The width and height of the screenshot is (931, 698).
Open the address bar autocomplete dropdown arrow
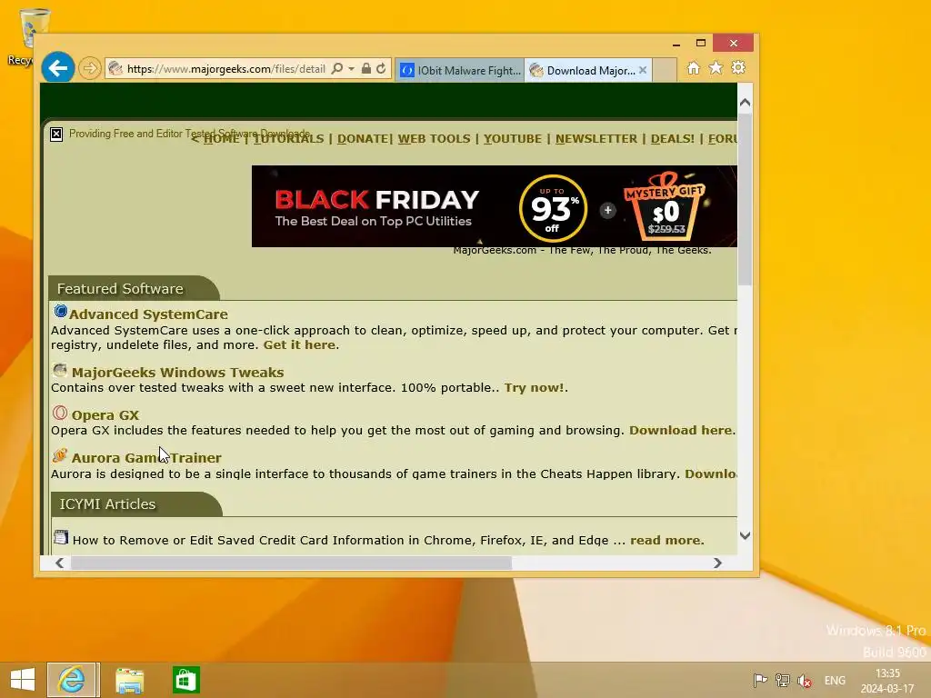click(x=352, y=69)
